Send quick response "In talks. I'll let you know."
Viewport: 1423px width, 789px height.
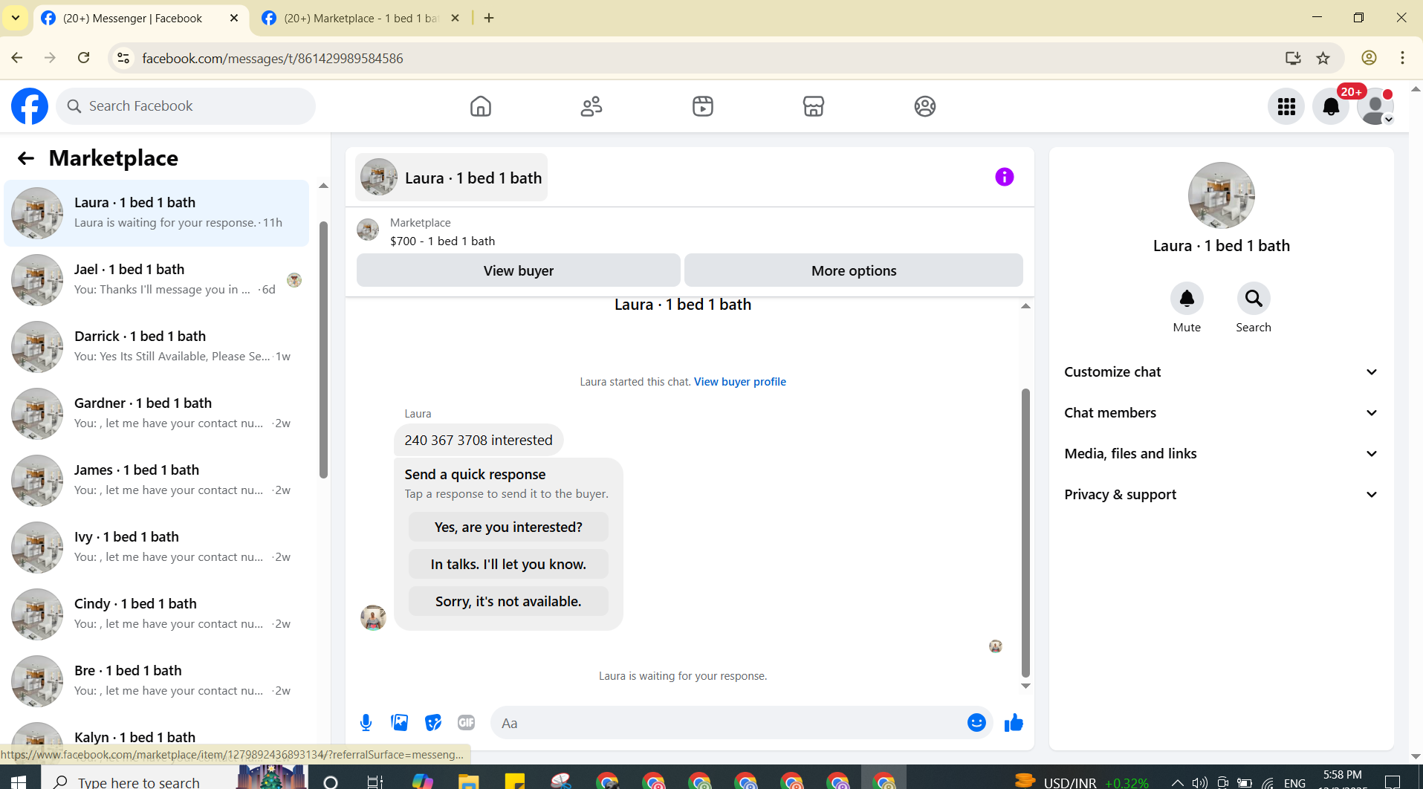click(508, 565)
